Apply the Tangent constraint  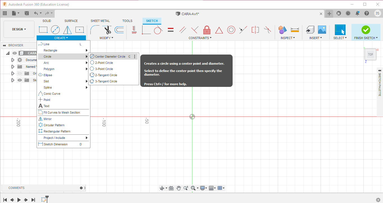(x=158, y=30)
